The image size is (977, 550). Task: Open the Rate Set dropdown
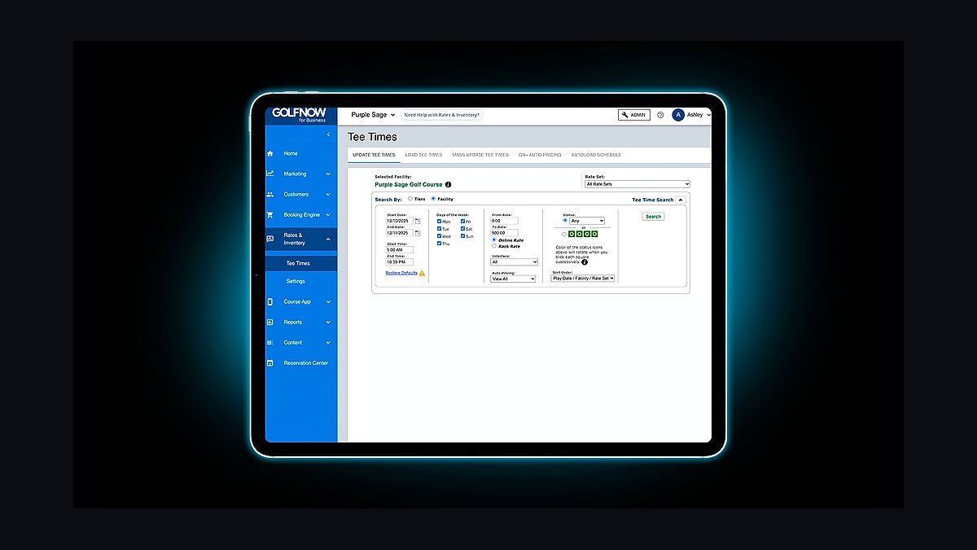point(637,184)
